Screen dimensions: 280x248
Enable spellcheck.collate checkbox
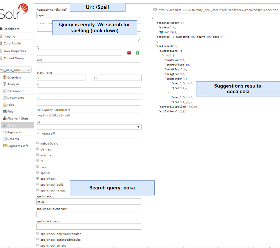click(x=38, y=245)
